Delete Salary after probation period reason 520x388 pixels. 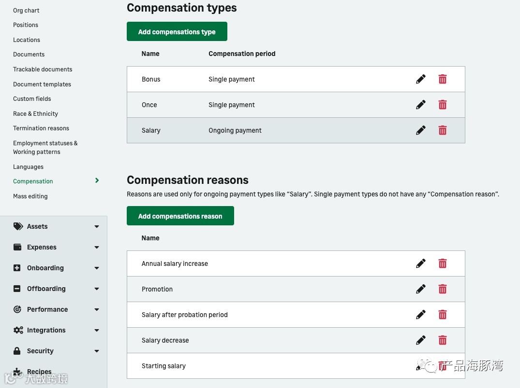coord(442,315)
